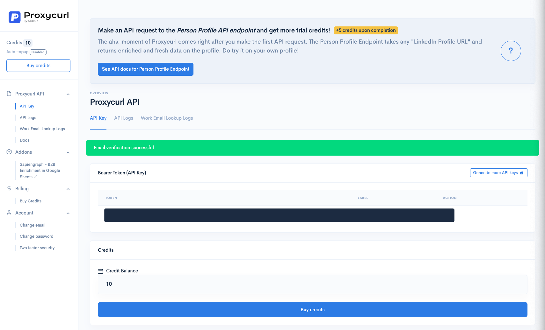Collapse the Proxycurl API sidebar section
545x330 pixels.
(x=68, y=94)
